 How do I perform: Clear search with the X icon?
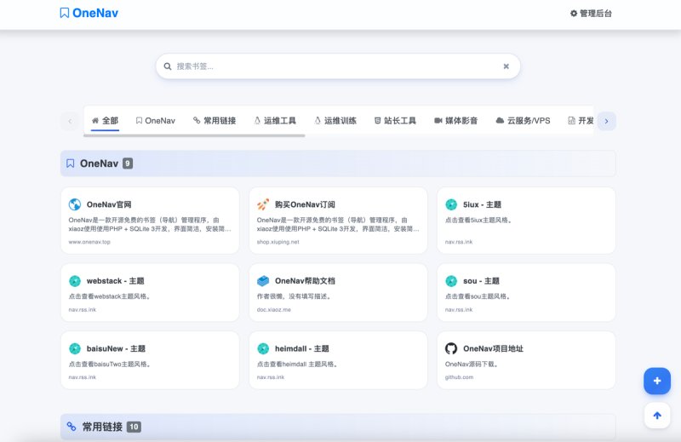tap(506, 66)
